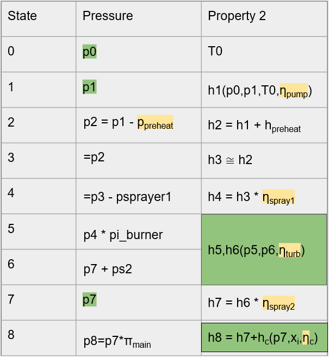
Task: Select the Pressure column header
Action: pyautogui.click(x=139, y=18)
